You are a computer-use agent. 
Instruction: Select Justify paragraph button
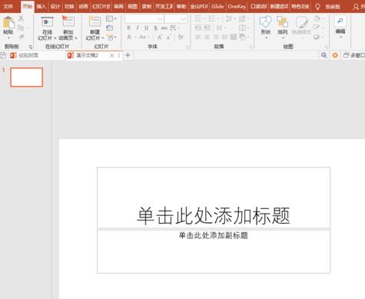[x=224, y=37]
